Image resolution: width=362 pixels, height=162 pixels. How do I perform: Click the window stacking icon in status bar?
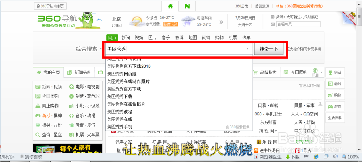(x=326, y=157)
